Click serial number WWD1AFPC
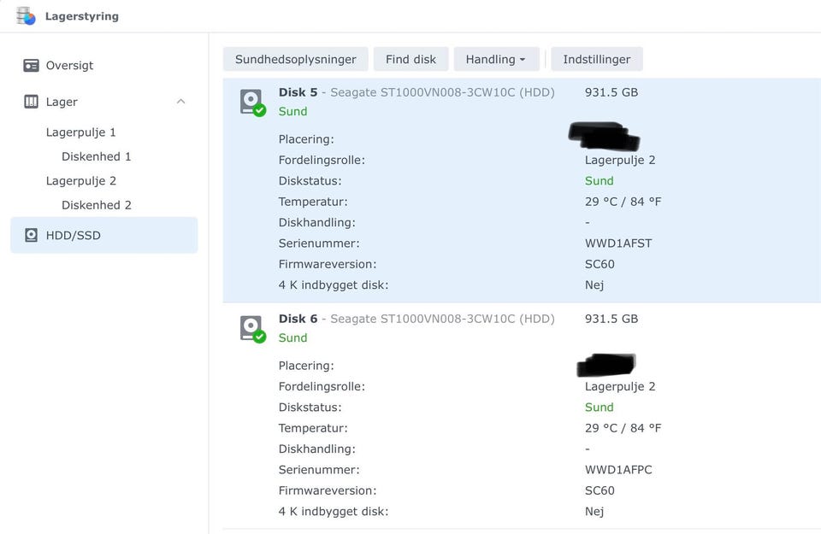This screenshot has height=534, width=821. pos(617,470)
